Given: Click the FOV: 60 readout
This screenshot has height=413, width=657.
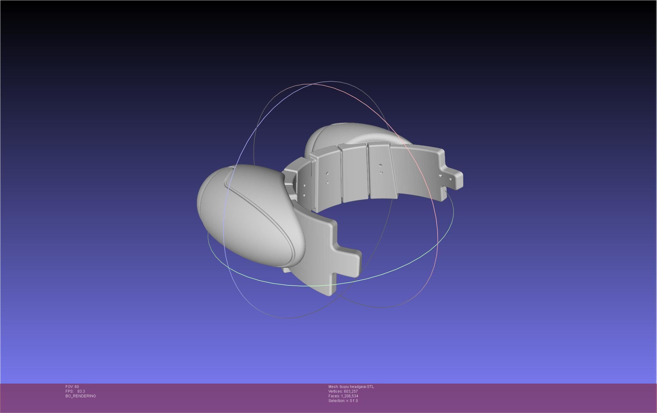Looking at the screenshot, I should click(72, 387).
